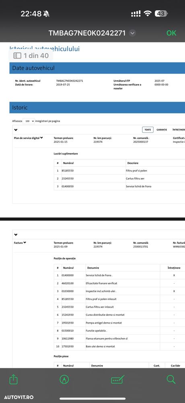This screenshot has width=185, height=403.
Task: Open the form fill signature tool
Action: (117, 380)
